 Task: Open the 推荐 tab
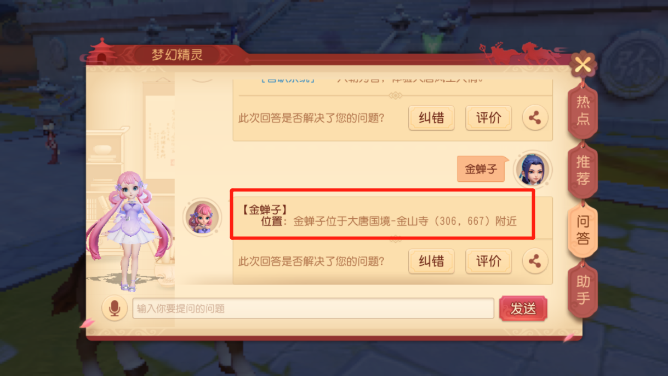tap(583, 170)
